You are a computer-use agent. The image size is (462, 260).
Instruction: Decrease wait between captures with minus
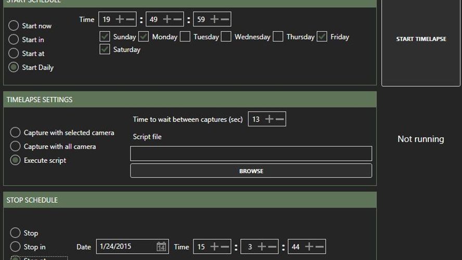[280, 119]
